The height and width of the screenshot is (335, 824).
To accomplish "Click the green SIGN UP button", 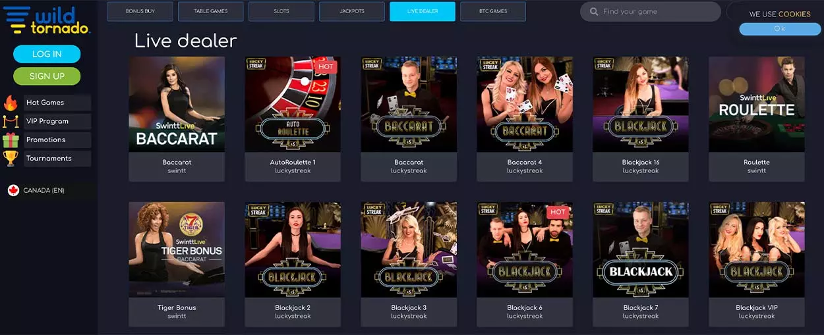I will pos(47,76).
